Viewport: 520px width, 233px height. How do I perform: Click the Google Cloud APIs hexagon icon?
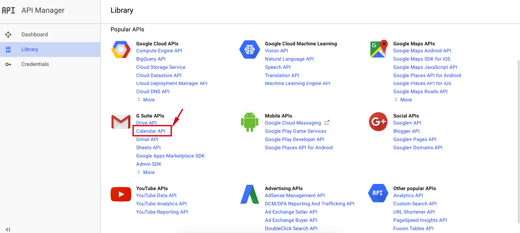point(121,50)
